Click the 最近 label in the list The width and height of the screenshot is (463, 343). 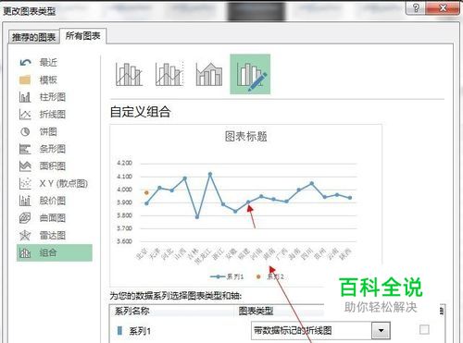tap(48, 63)
